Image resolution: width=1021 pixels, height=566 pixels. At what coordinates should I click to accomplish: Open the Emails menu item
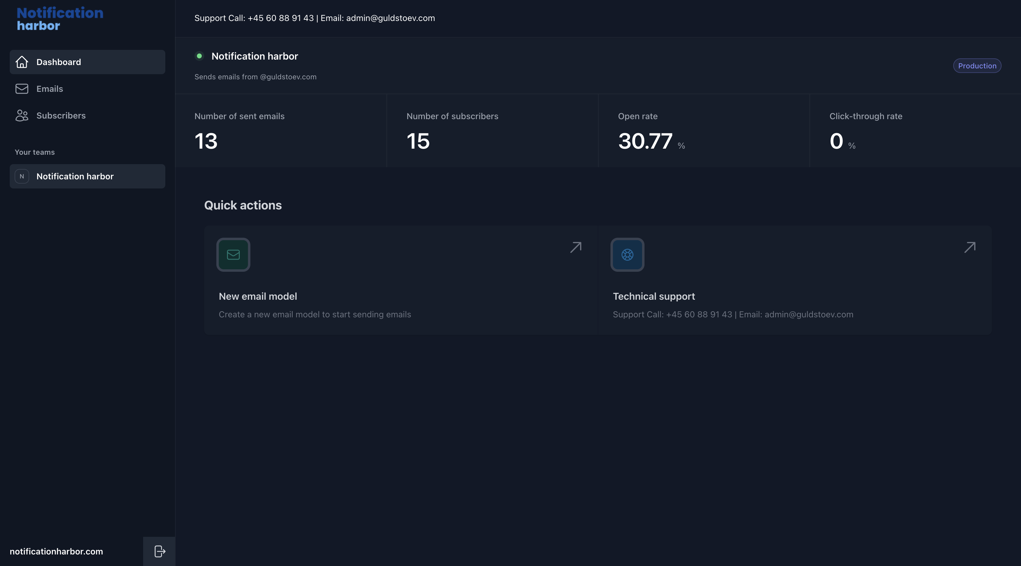click(x=50, y=89)
